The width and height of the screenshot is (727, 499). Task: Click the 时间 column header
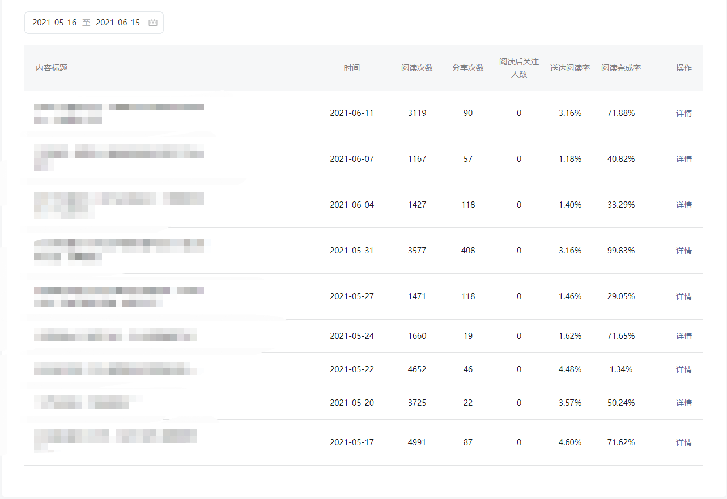tap(352, 68)
